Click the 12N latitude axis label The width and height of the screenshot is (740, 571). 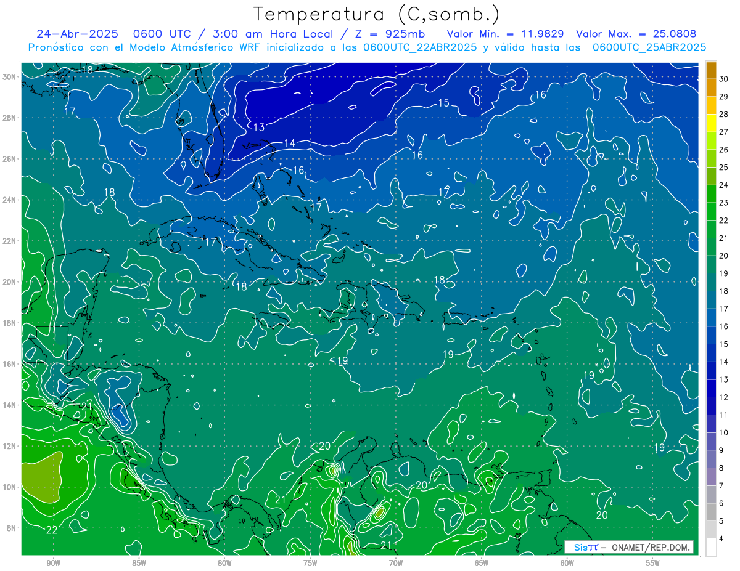pyautogui.click(x=10, y=446)
